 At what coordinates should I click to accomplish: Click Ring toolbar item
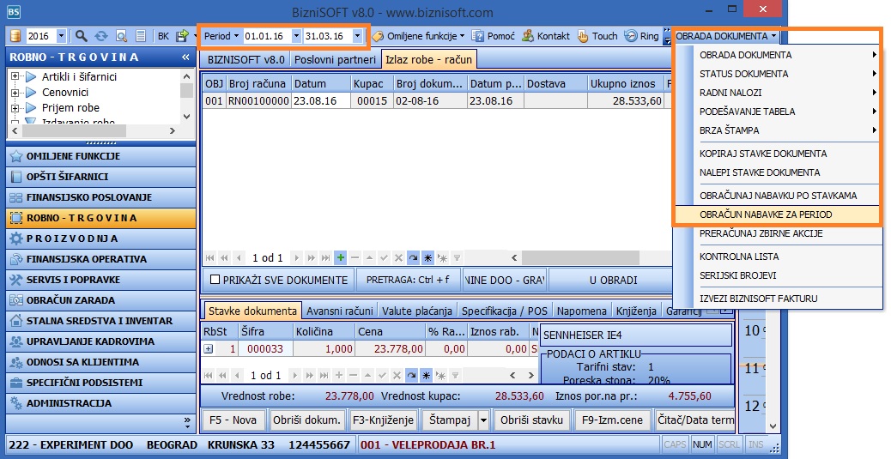(641, 36)
